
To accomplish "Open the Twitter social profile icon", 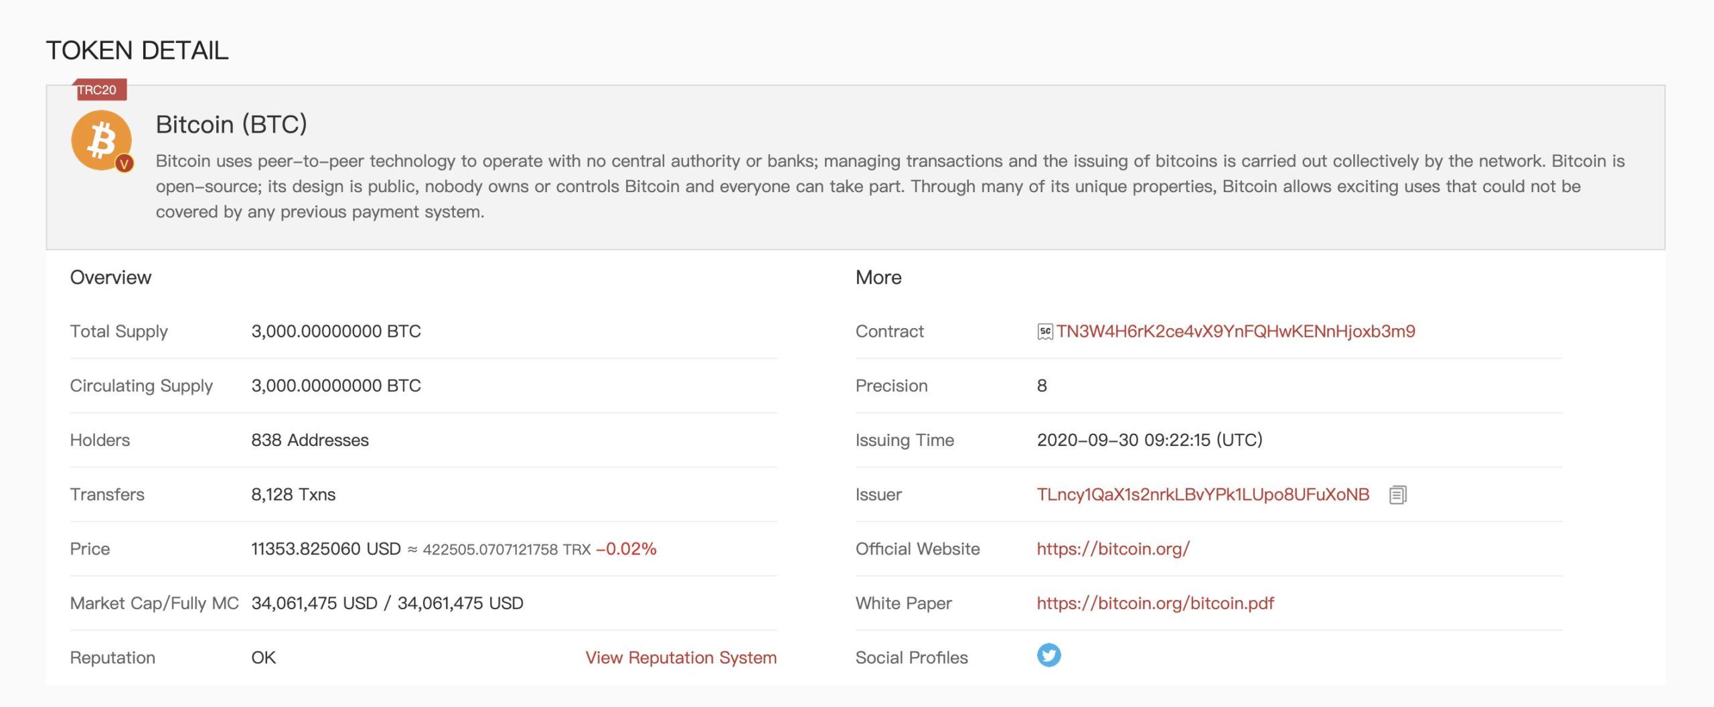I will coord(1048,655).
